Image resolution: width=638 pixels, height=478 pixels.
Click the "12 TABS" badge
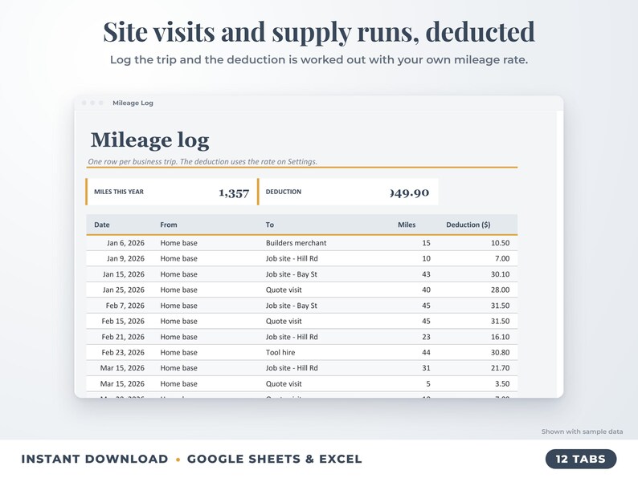(x=581, y=459)
